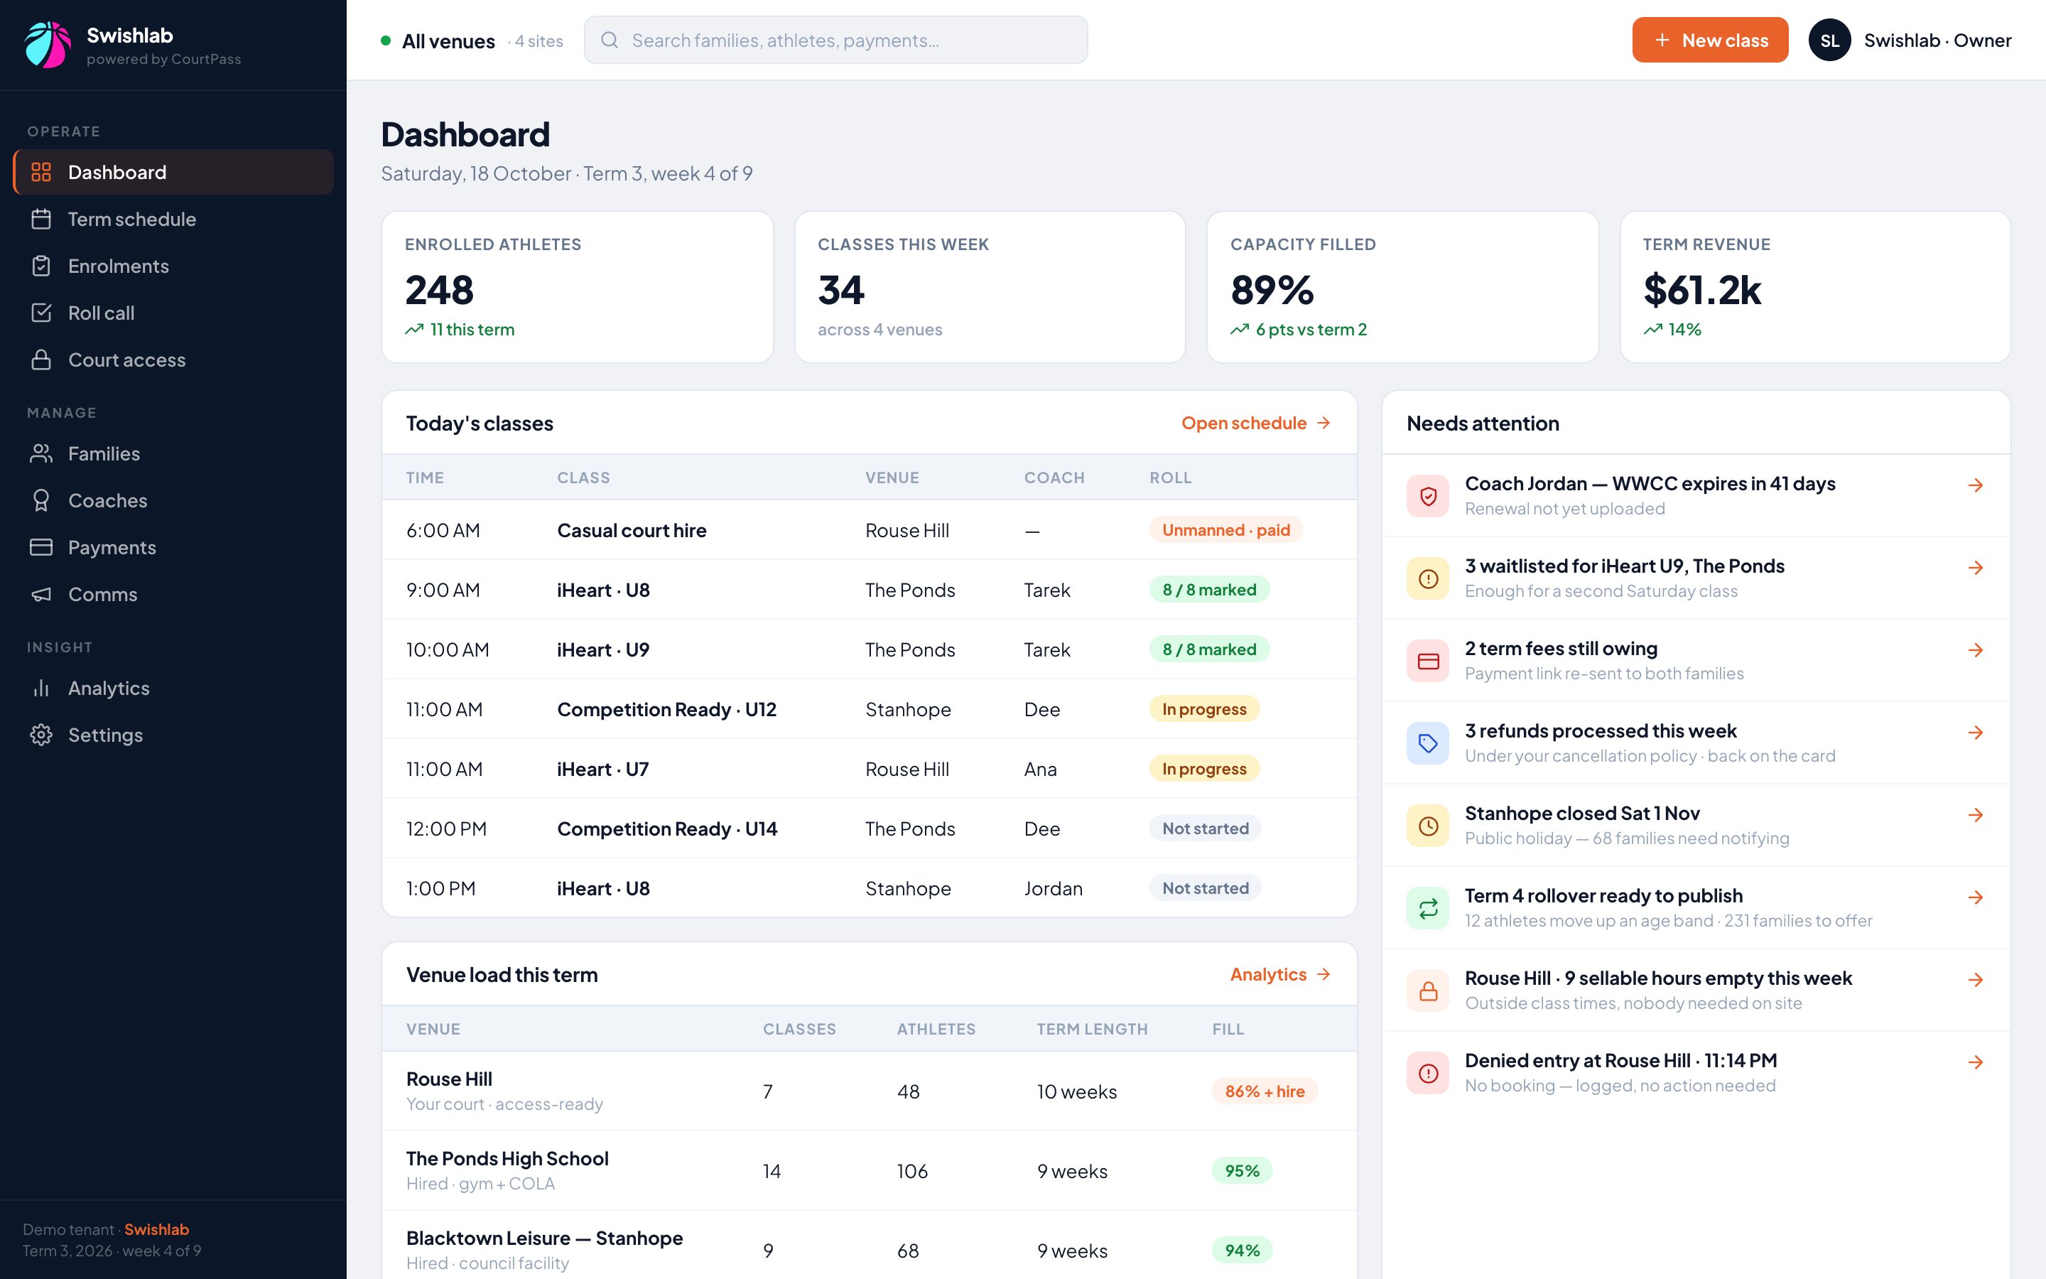Click the Swishlab basketball logo
This screenshot has width=2046, height=1279.
(48, 45)
